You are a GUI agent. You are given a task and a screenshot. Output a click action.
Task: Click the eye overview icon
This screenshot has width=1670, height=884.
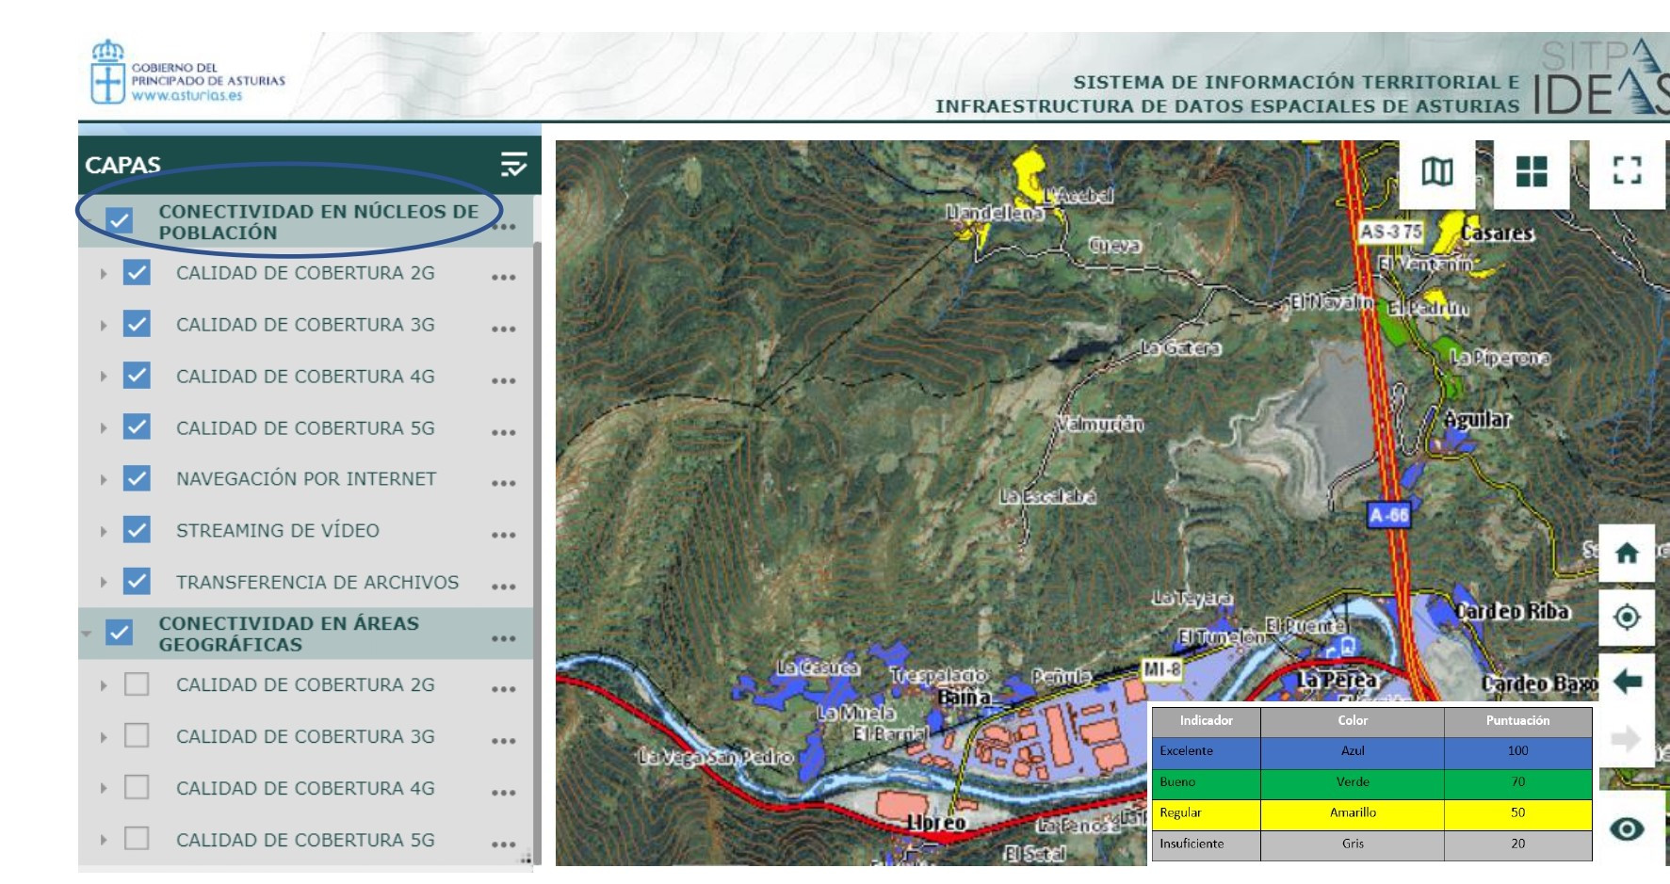(x=1627, y=828)
